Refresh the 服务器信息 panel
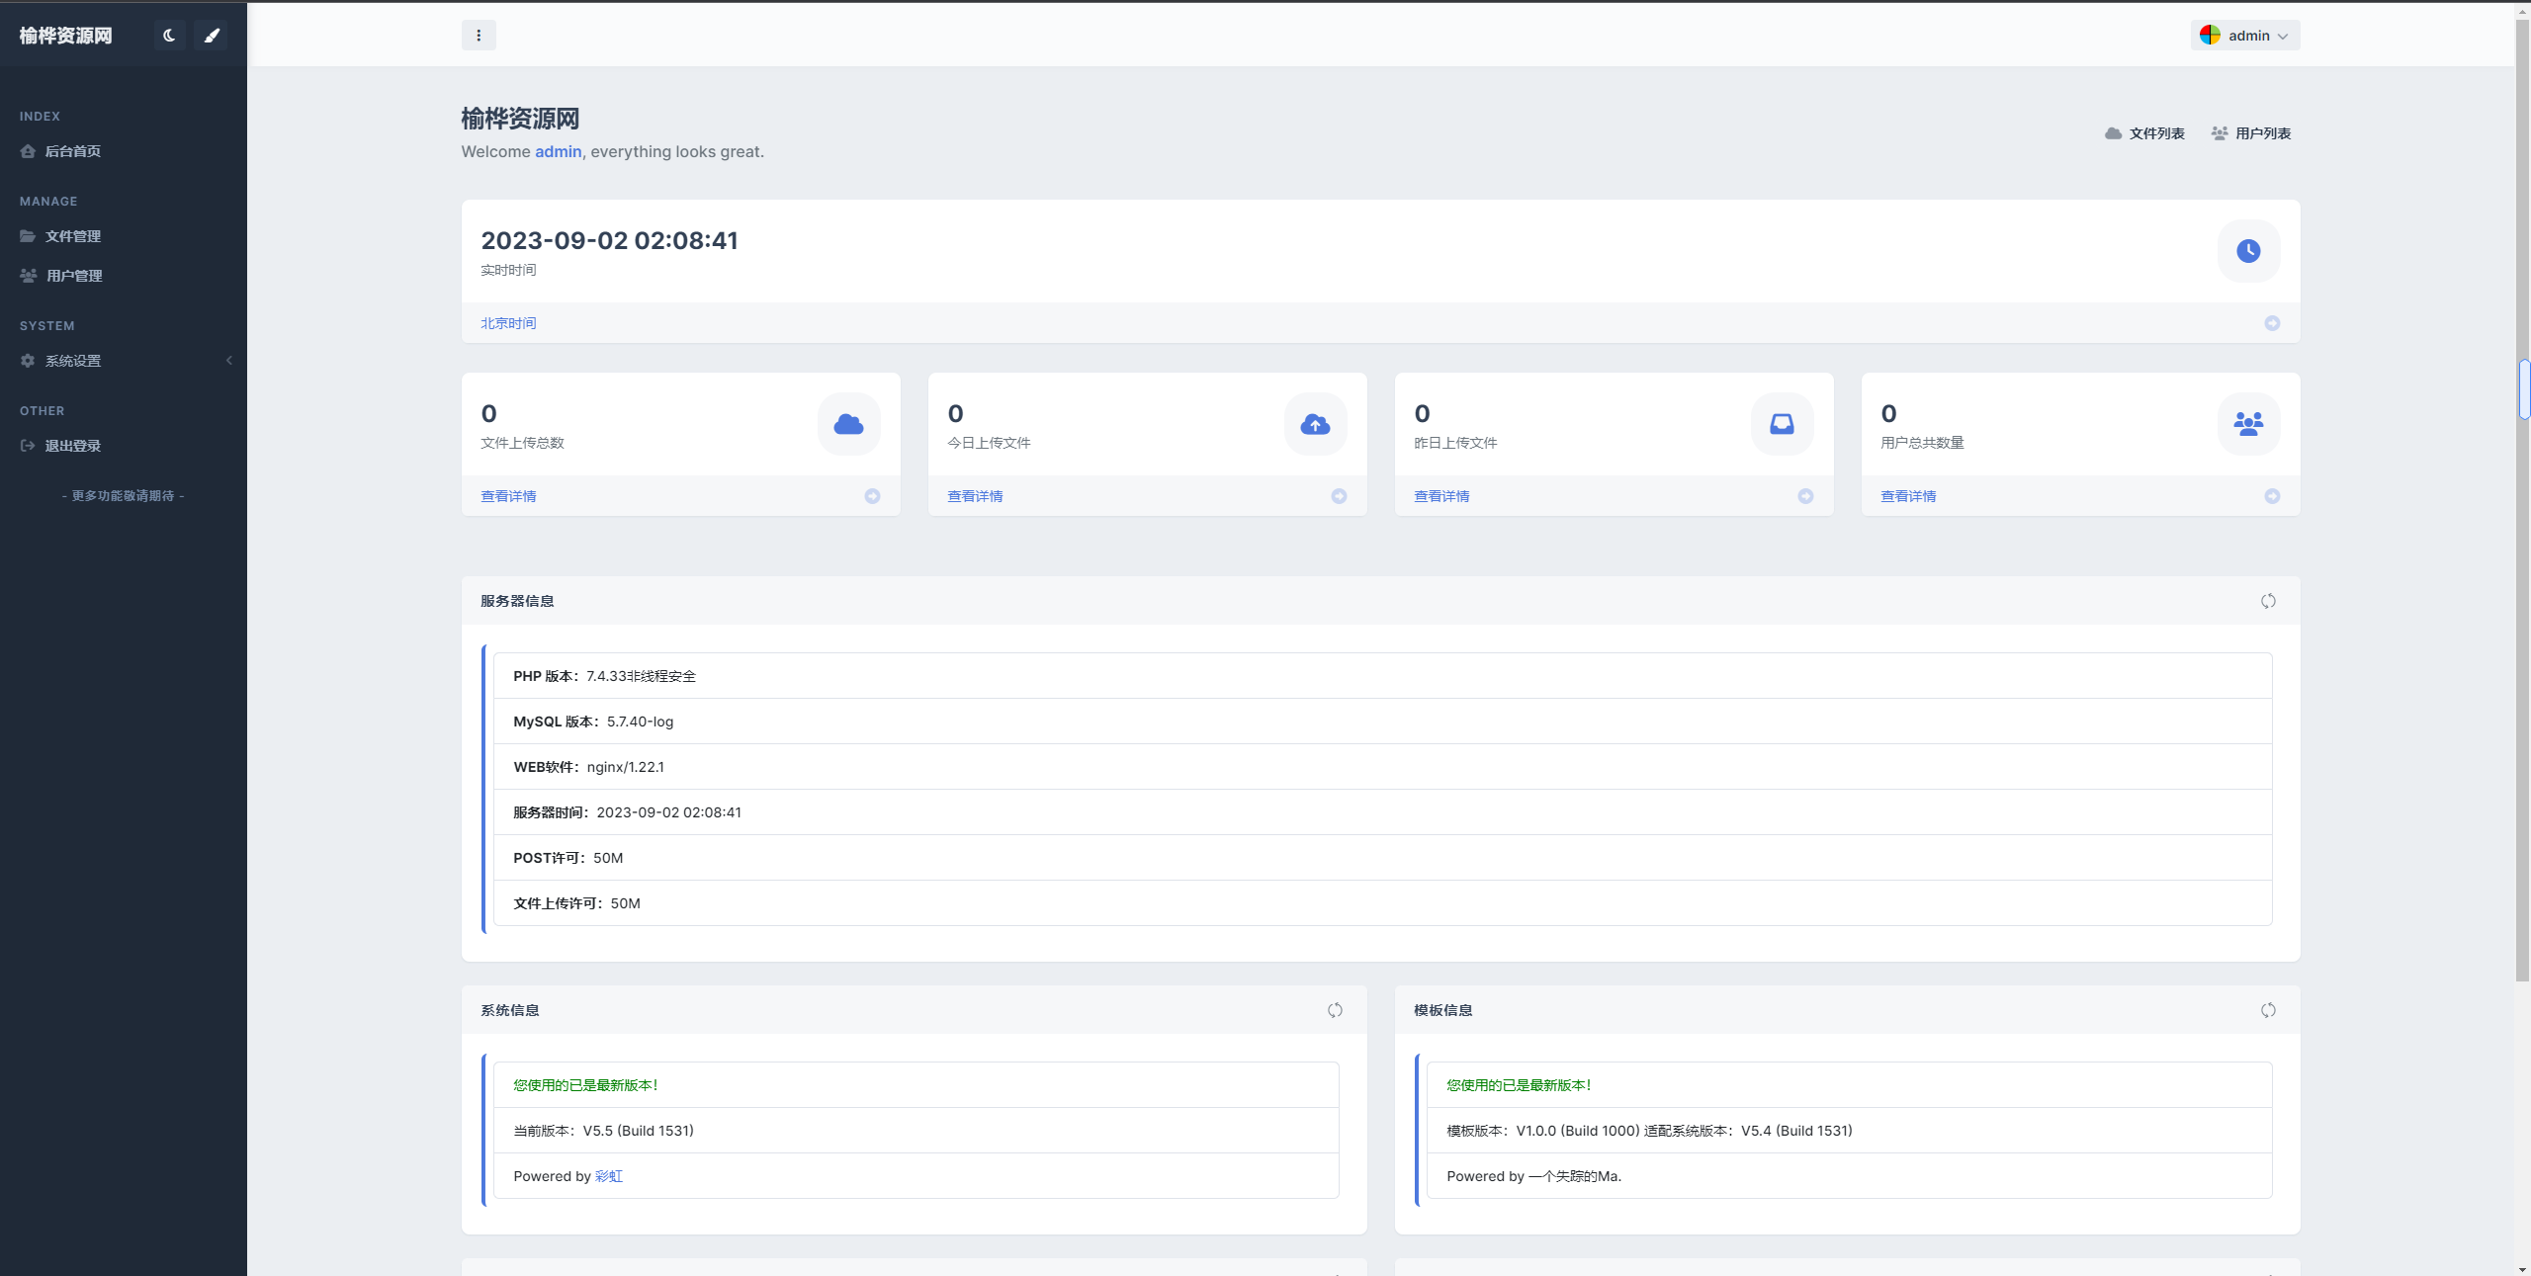 point(2268,601)
